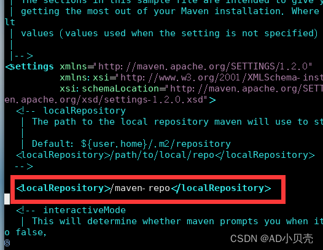The width and height of the screenshot is (323, 250).
Task: Click the 'localRepository' comment heading
Action: pyautogui.click(x=85, y=111)
